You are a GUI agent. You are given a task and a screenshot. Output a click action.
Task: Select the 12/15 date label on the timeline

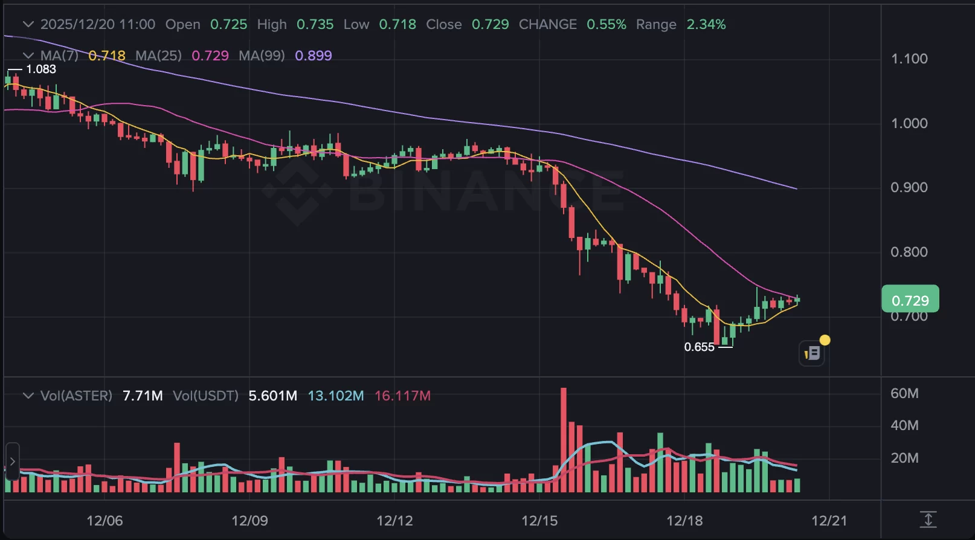pos(541,519)
